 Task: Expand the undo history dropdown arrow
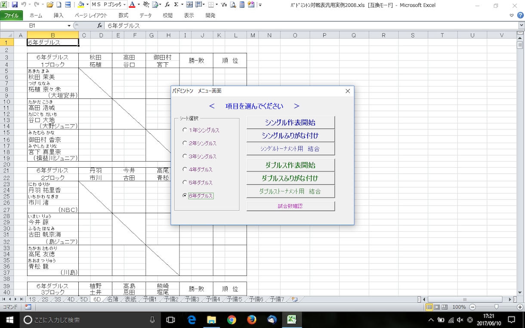tap(29, 5)
